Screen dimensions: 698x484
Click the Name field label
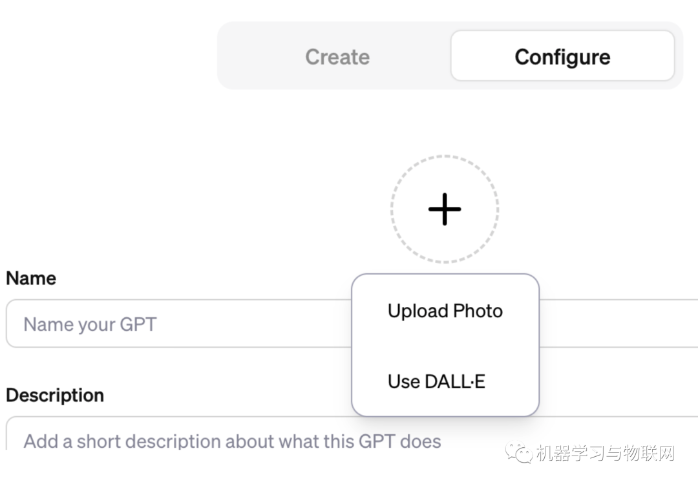(31, 279)
